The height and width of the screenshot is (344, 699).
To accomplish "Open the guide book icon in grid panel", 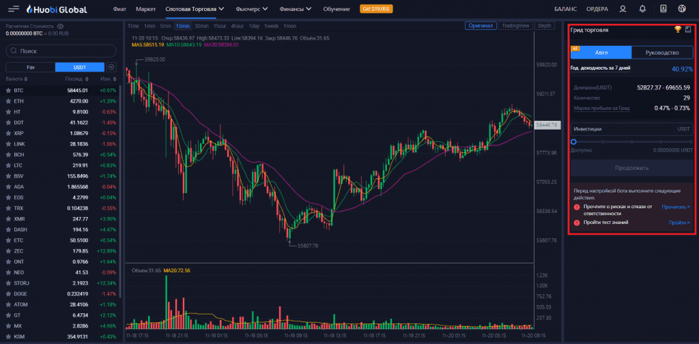I will click(688, 29).
